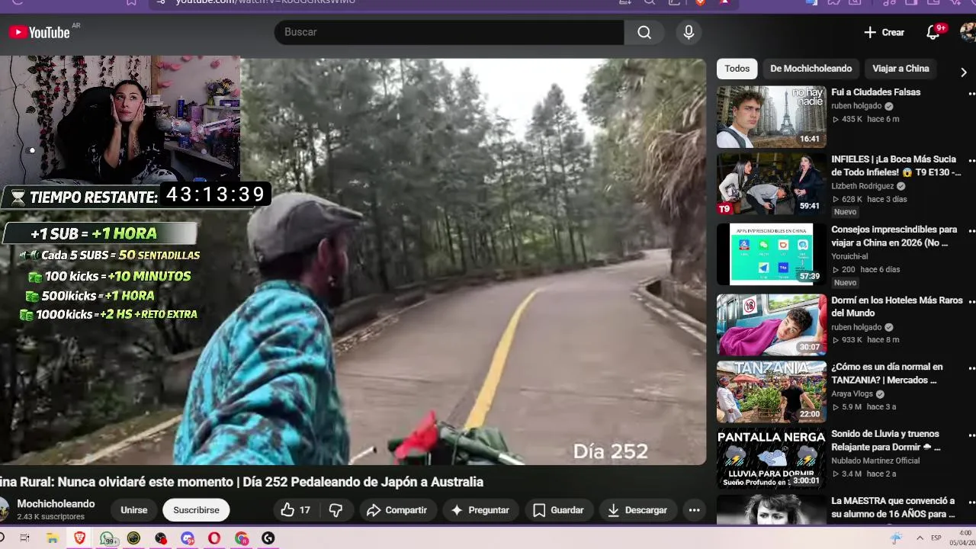
Task: Save video using Guardar
Action: click(559, 510)
